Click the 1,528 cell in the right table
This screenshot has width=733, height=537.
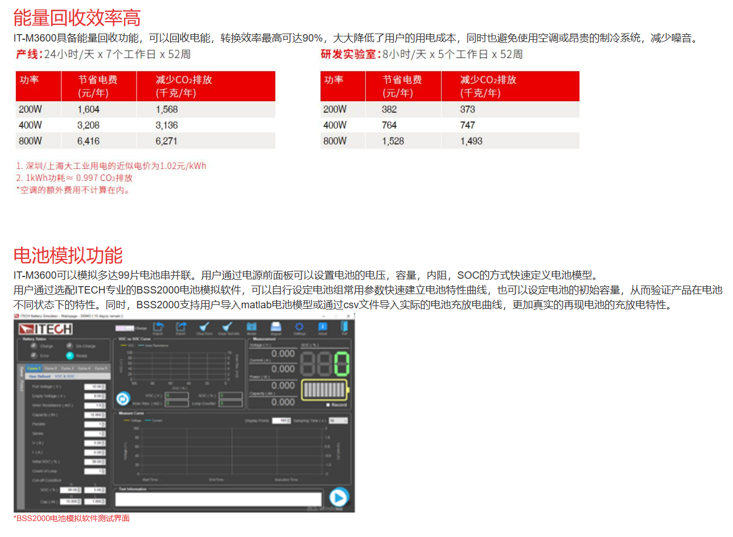[x=393, y=141]
